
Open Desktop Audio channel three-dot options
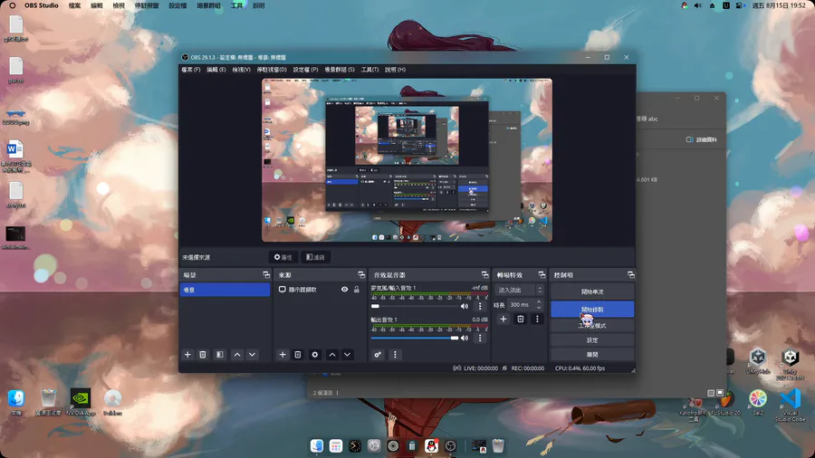480,338
